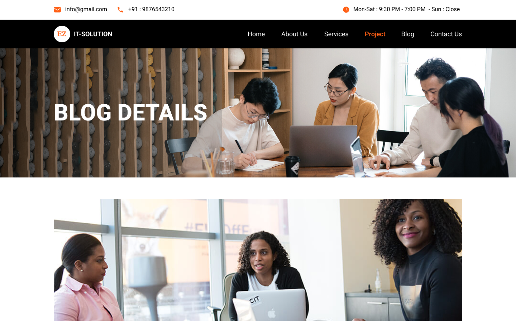516x321 pixels.
Task: Click the black coffee cup in banner
Action: pos(292,166)
